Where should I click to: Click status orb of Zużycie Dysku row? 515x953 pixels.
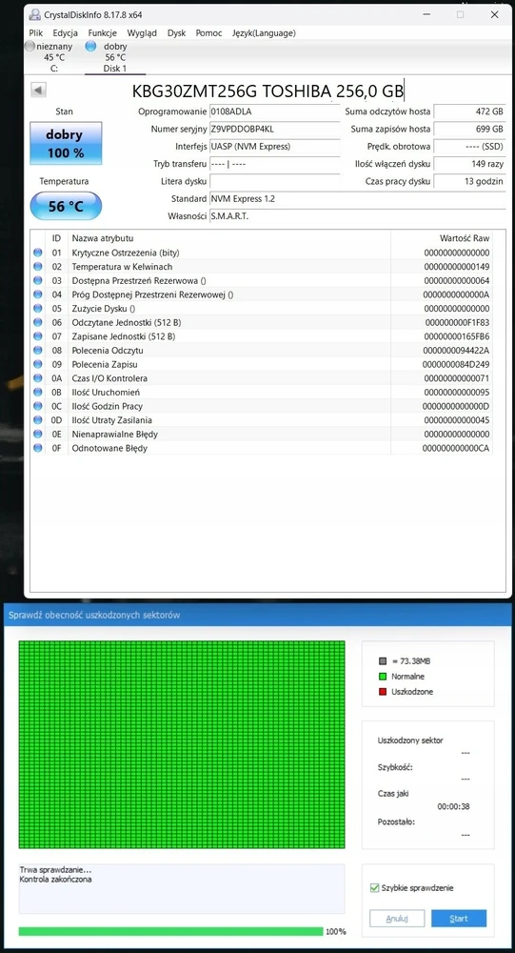tap(38, 308)
